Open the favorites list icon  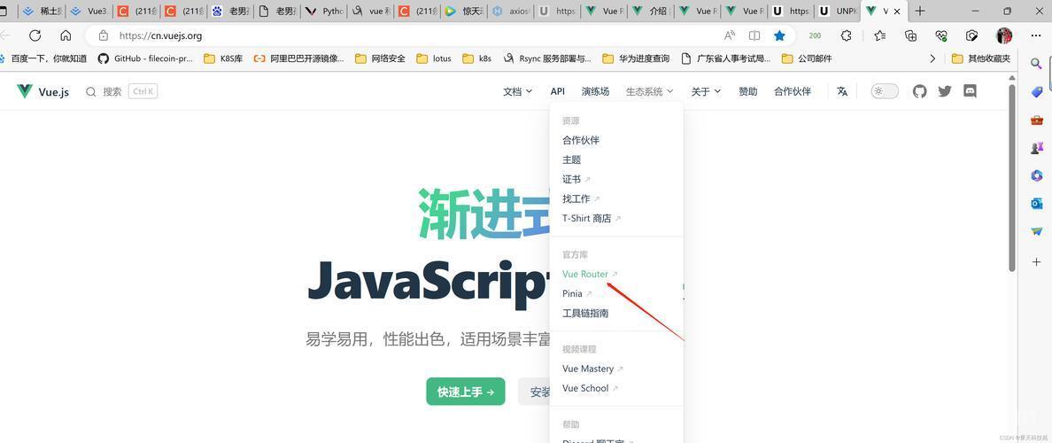point(879,35)
